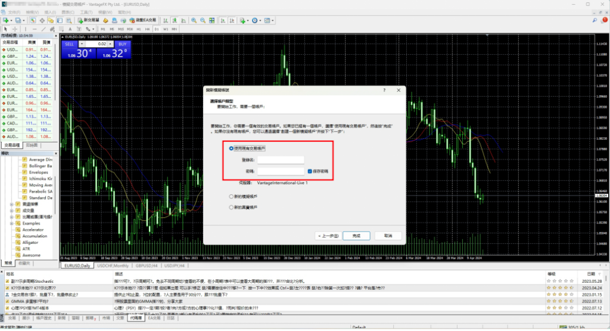Screen dimensions: 610x331
Task: Close the Navigator panel with X
Action: coord(57,153)
